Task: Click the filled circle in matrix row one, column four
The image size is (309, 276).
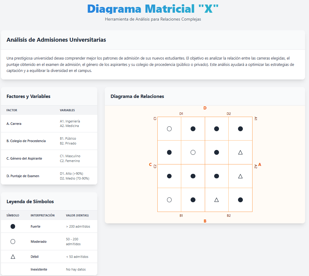Action: [x=240, y=129]
